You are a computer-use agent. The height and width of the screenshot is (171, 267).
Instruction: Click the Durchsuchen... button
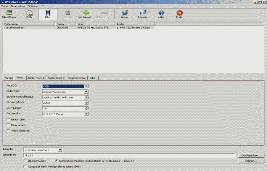pyautogui.click(x=251, y=155)
